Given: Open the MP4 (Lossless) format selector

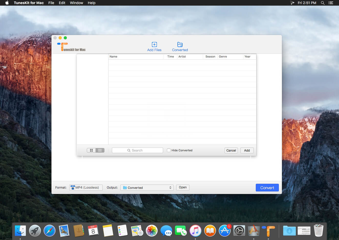Looking at the screenshot, I should [x=86, y=188].
